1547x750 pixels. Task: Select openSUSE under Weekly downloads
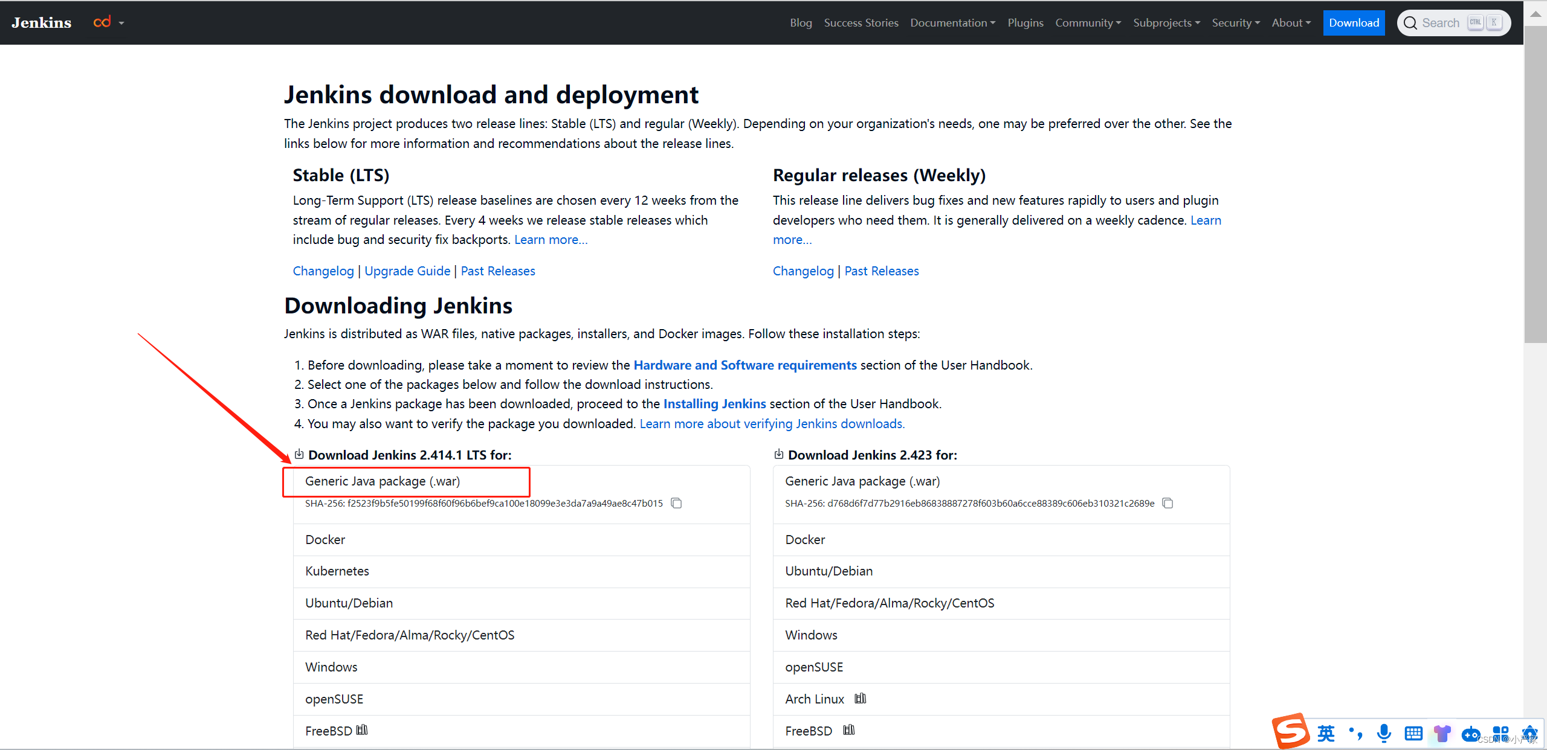point(1001,667)
